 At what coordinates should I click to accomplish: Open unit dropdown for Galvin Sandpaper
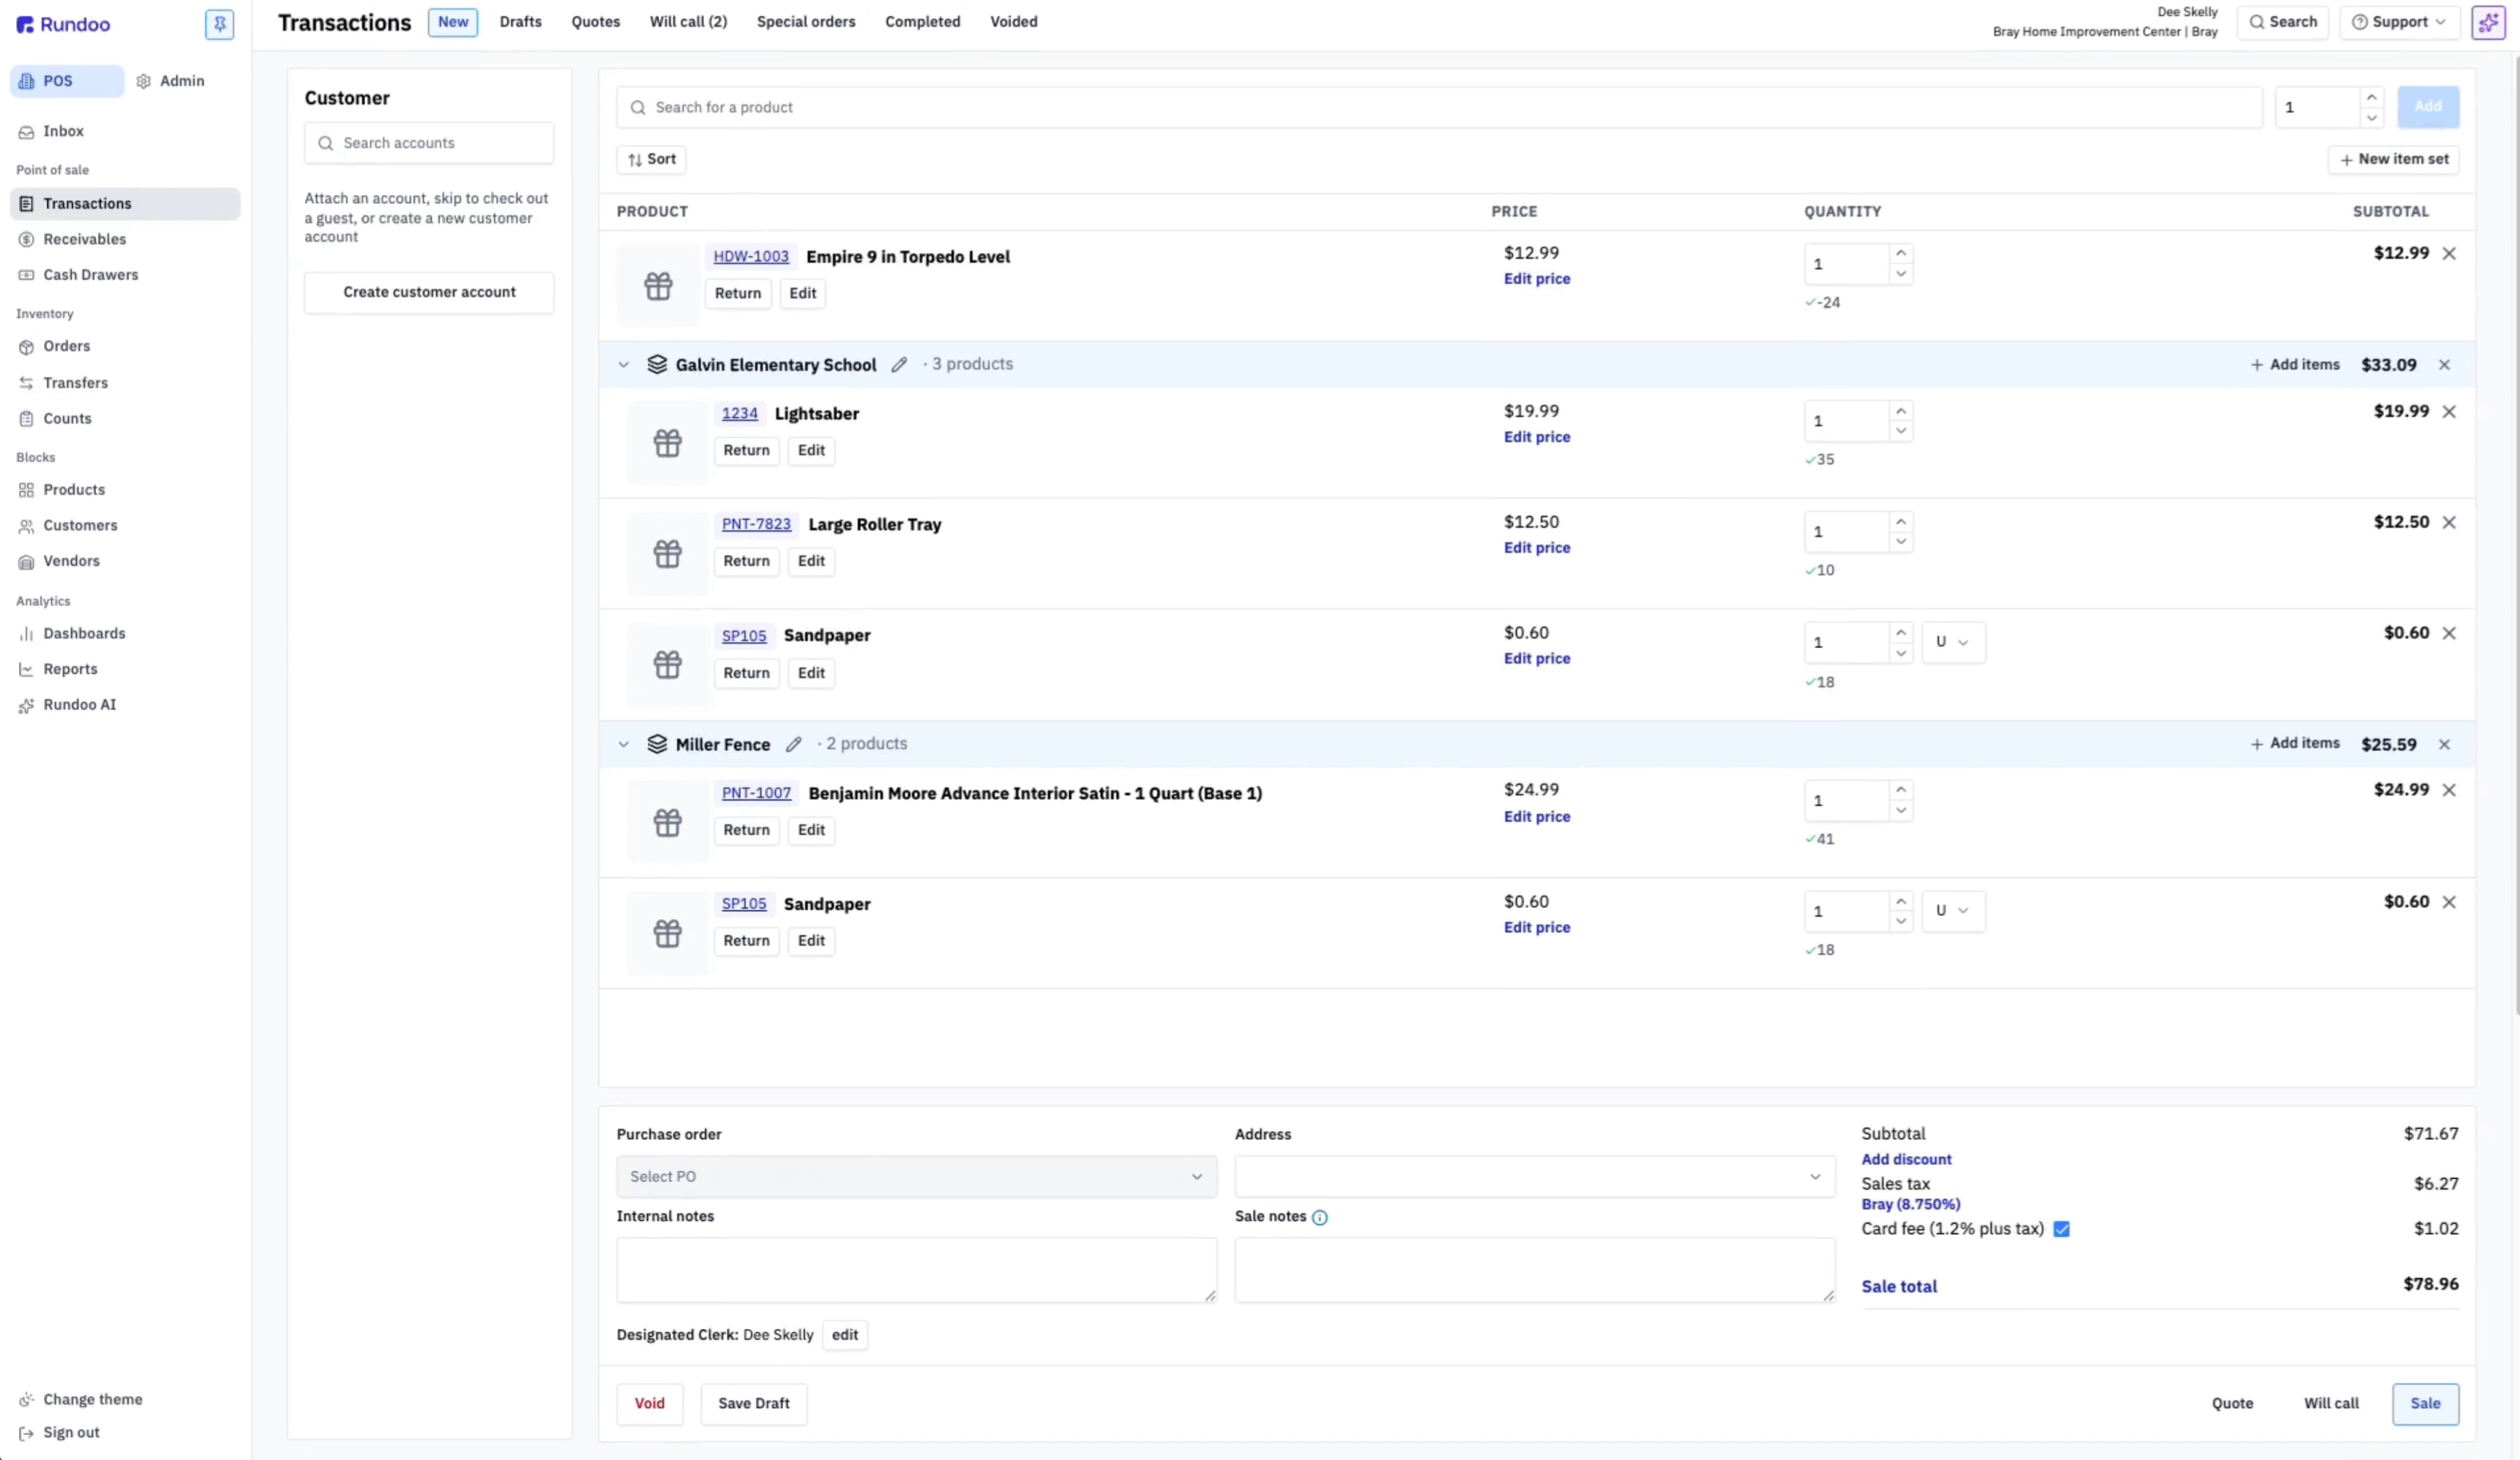pos(1952,642)
